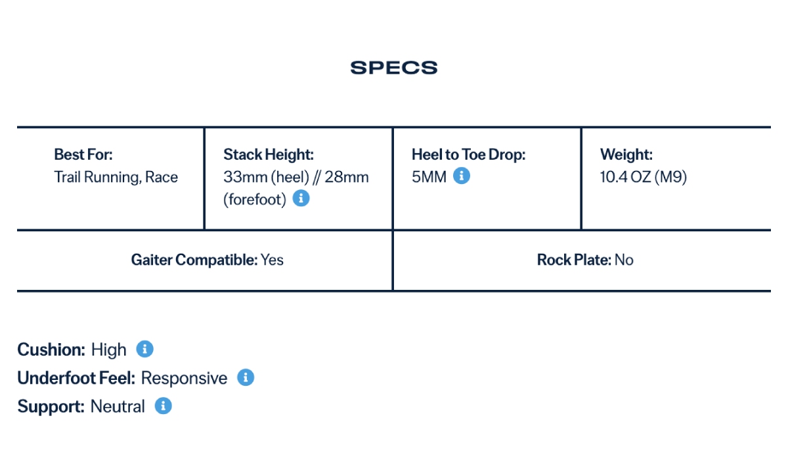Click the "Responsive" value text
Image resolution: width=788 pixels, height=468 pixels.
click(x=184, y=379)
